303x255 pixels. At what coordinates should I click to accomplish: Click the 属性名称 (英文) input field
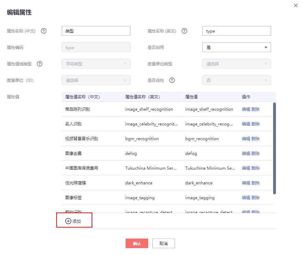[x=236, y=31]
